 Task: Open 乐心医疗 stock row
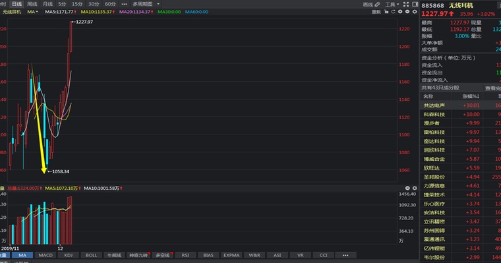point(460,204)
